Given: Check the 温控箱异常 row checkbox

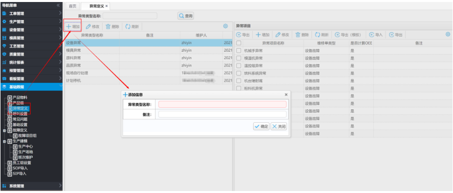Looking at the screenshot, I should 239,66.
